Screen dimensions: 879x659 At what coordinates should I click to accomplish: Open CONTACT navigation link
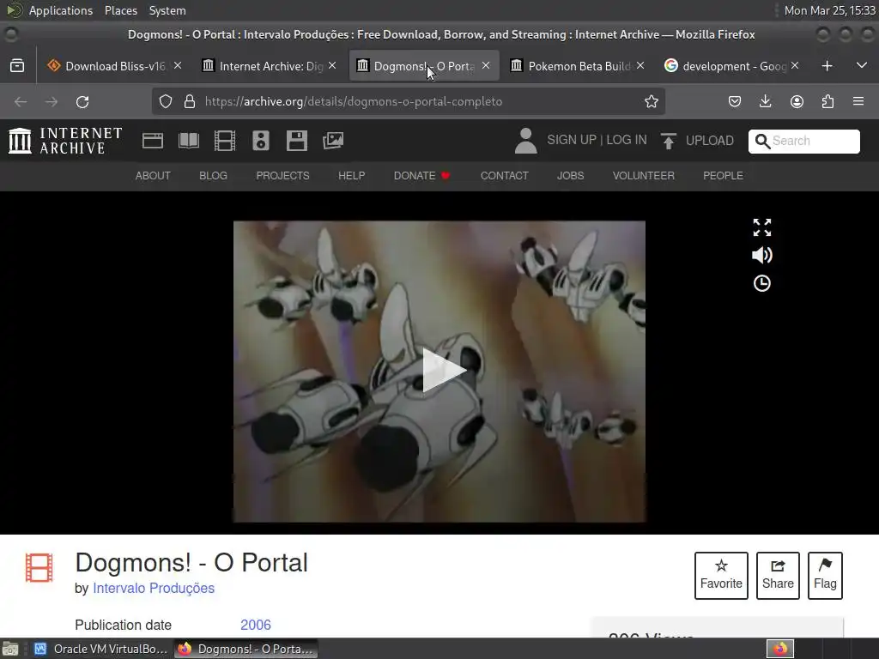pyautogui.click(x=504, y=176)
